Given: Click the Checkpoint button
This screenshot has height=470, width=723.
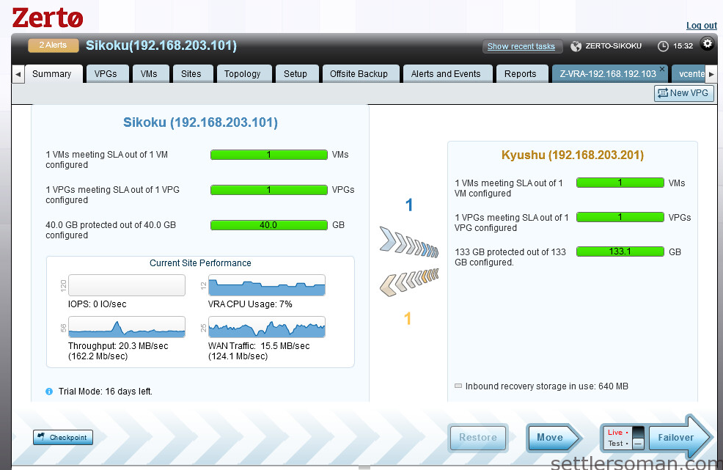Looking at the screenshot, I should pyautogui.click(x=63, y=437).
